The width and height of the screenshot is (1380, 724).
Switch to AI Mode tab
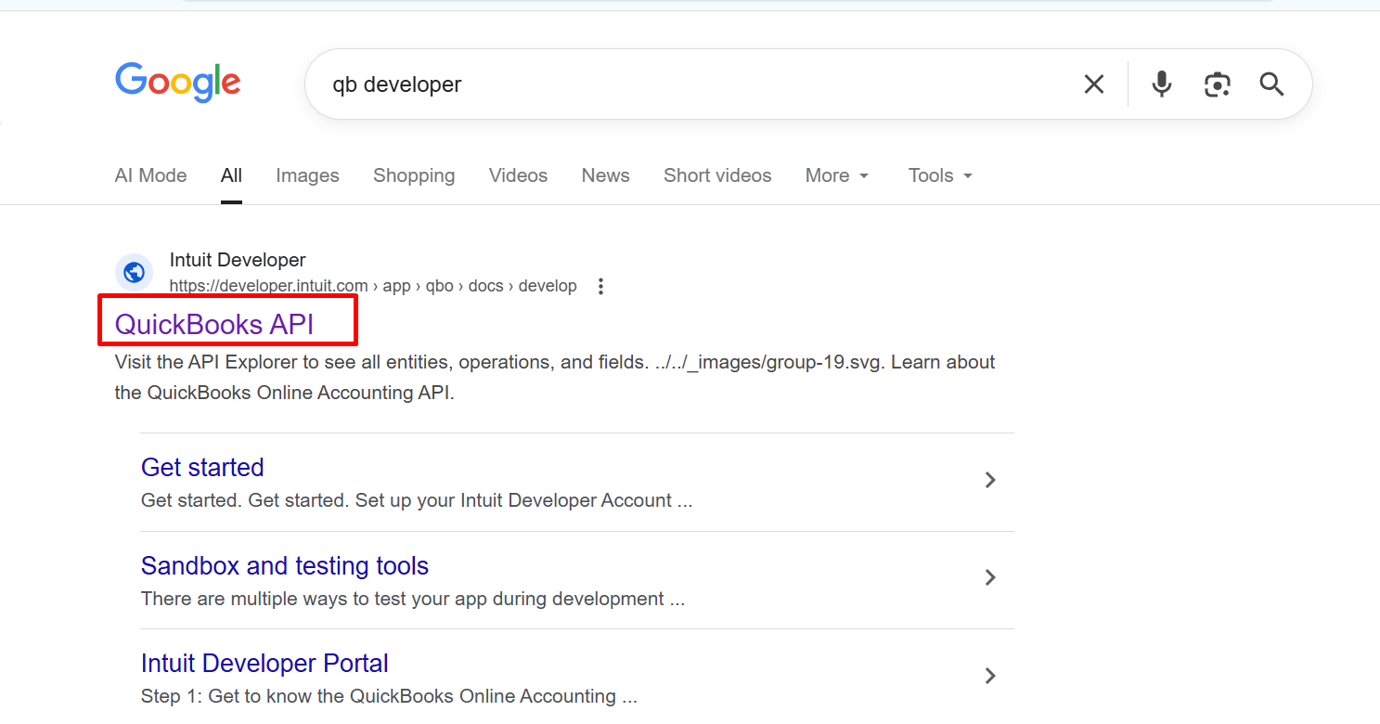[x=150, y=175]
